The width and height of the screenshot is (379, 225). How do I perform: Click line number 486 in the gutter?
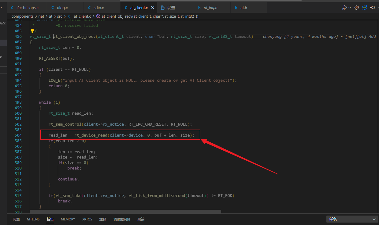(18, 37)
